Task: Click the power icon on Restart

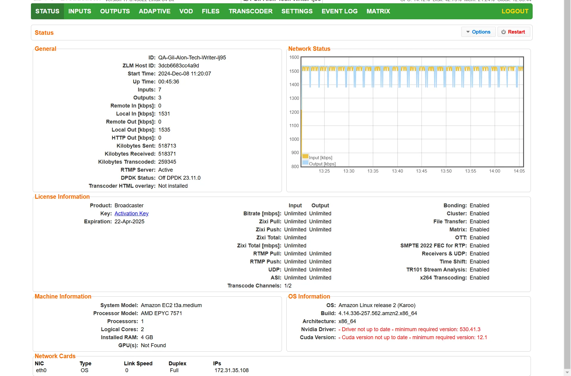Action: click(x=503, y=32)
